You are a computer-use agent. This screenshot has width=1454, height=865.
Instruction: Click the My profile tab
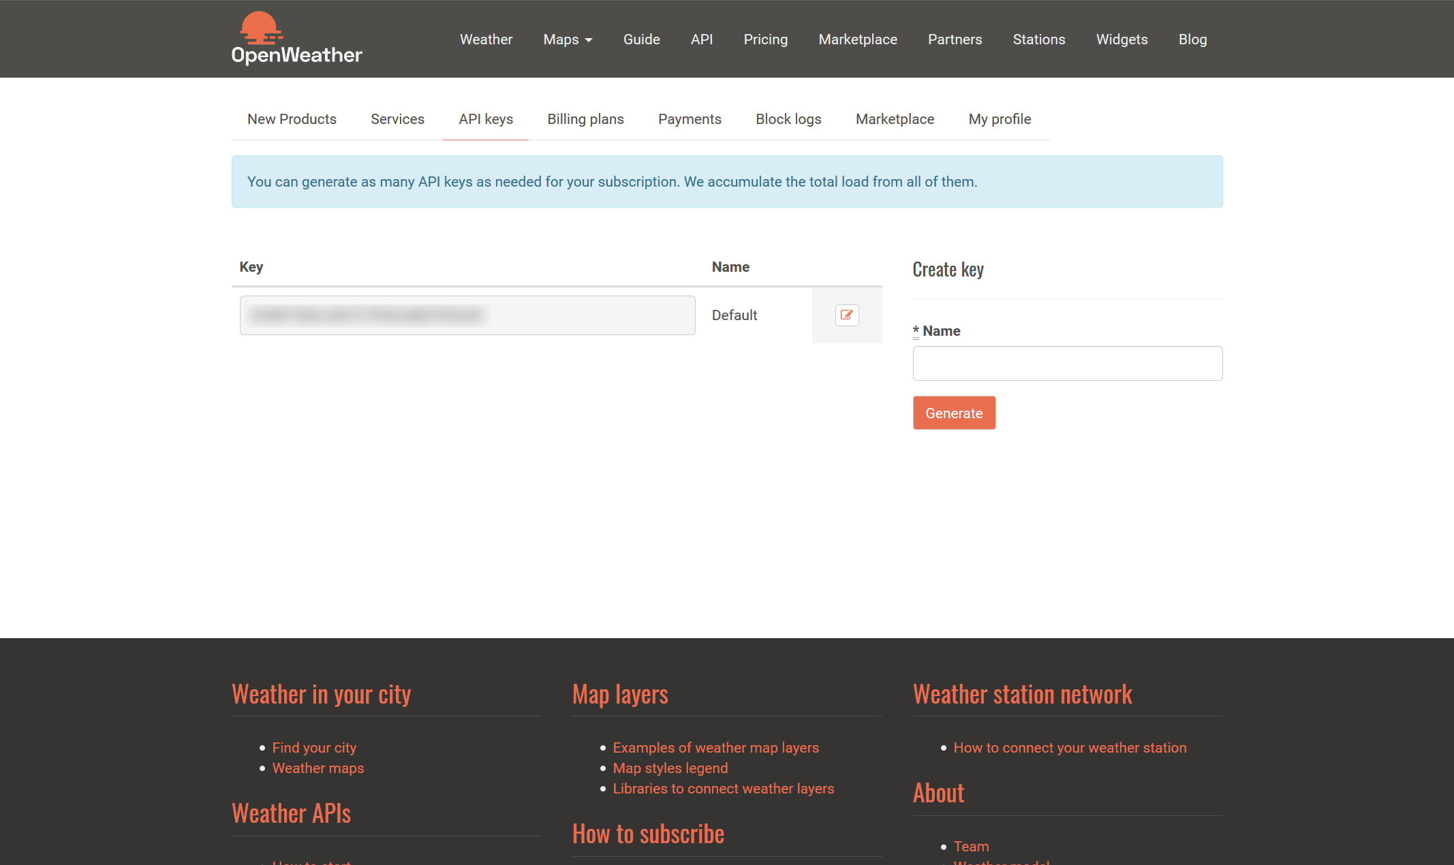pos(1000,119)
